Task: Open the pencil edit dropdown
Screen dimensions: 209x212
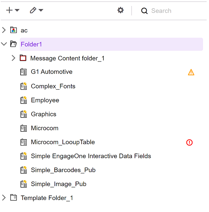Action: (36, 10)
